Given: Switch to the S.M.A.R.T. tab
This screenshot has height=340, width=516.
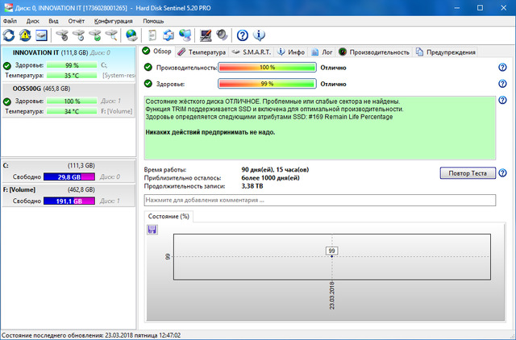Looking at the screenshot, I should [x=251, y=52].
